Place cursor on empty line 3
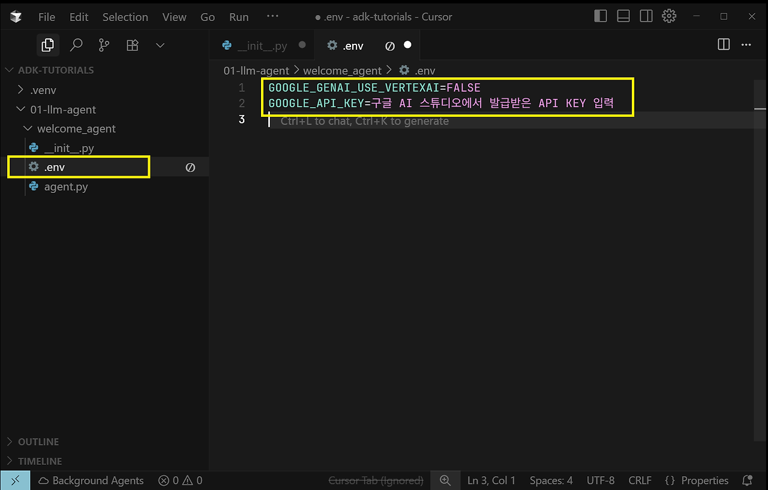Screen dimensions: 768x490 510,120
